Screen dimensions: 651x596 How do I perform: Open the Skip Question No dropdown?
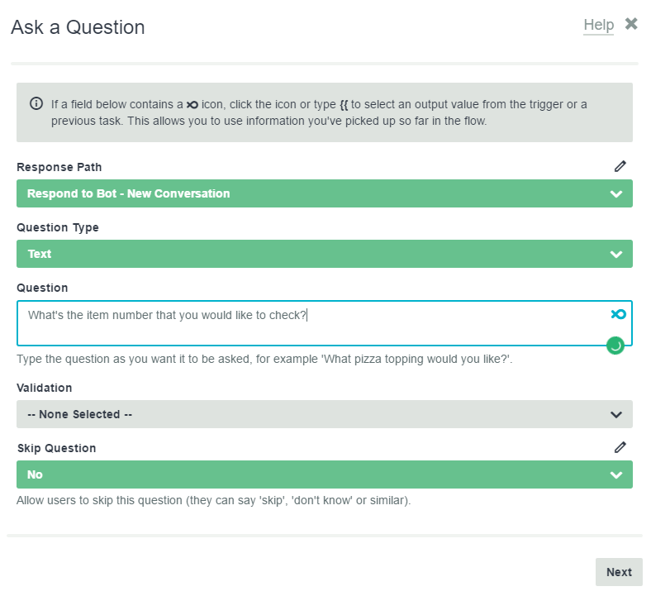324,474
